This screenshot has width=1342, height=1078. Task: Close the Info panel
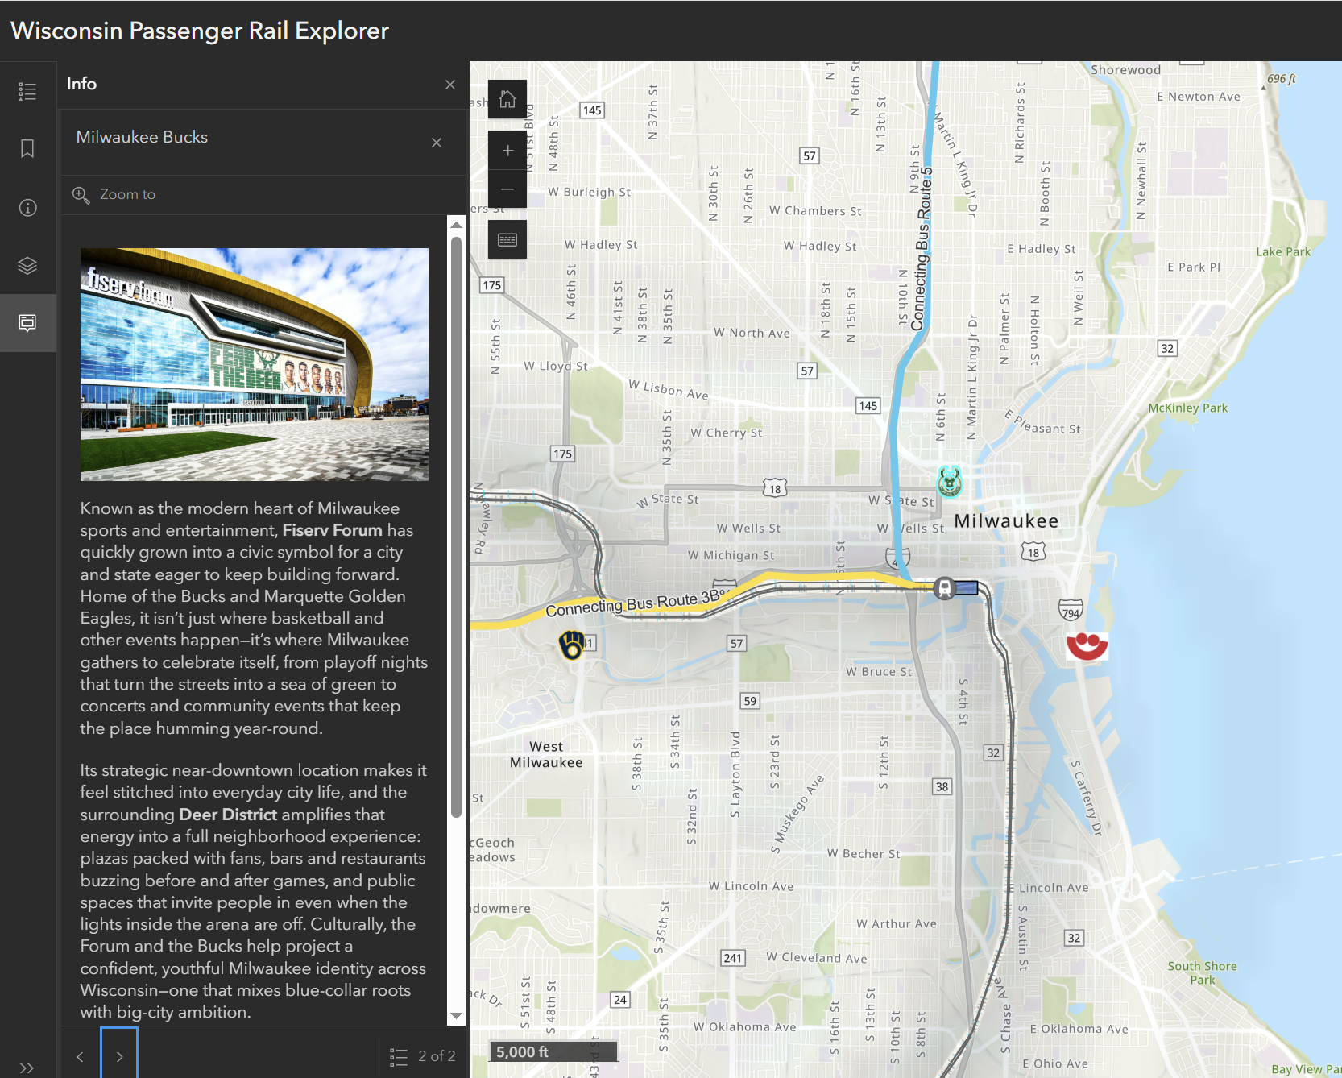(450, 85)
